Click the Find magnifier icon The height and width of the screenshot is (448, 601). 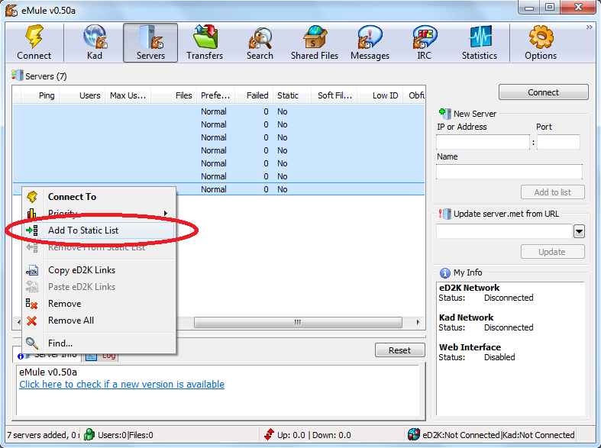(32, 343)
